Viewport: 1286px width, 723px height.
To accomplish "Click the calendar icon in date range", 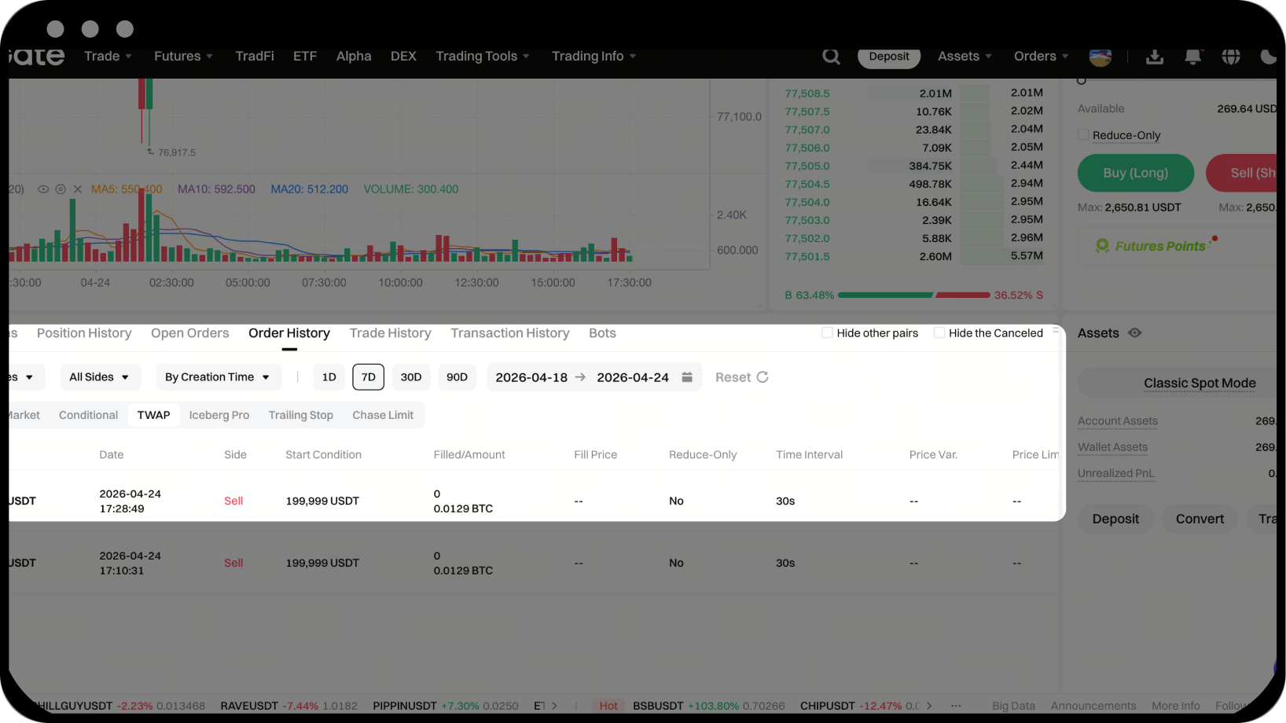I will tap(687, 377).
